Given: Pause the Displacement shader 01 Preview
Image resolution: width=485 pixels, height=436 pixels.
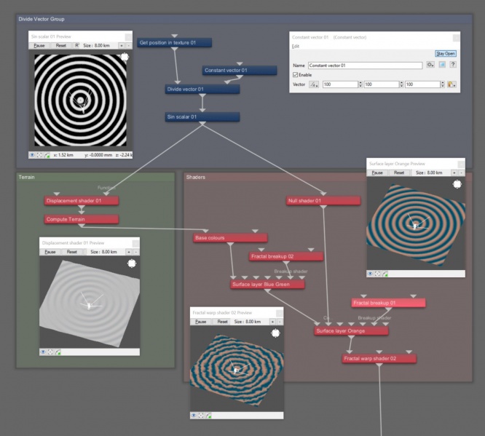Looking at the screenshot, I should [x=50, y=252].
